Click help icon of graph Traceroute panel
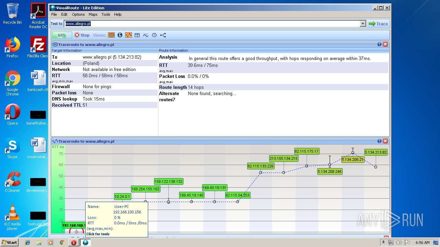The image size is (440, 247). tap(379, 141)
